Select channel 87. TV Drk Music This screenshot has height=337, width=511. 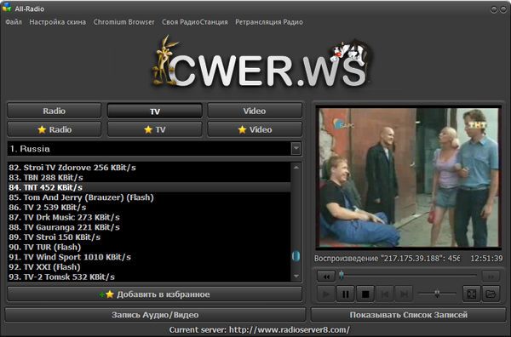(149, 217)
